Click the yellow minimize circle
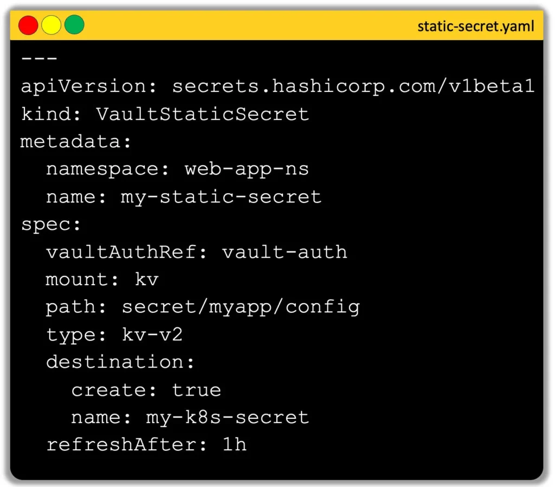The width and height of the screenshot is (555, 487). tap(51, 25)
